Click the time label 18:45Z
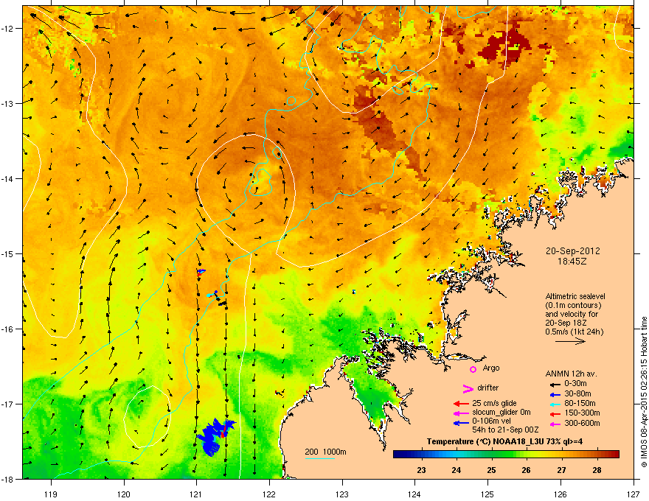The height and width of the screenshot is (501, 649). point(572,262)
